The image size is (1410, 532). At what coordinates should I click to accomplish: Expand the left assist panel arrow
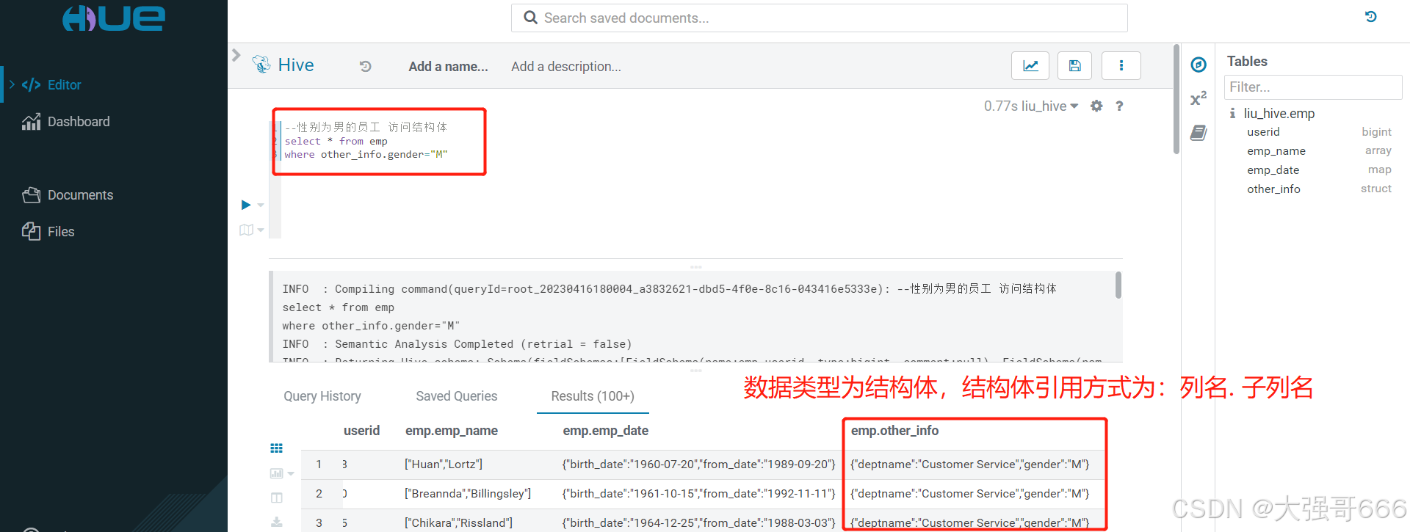pyautogui.click(x=236, y=55)
